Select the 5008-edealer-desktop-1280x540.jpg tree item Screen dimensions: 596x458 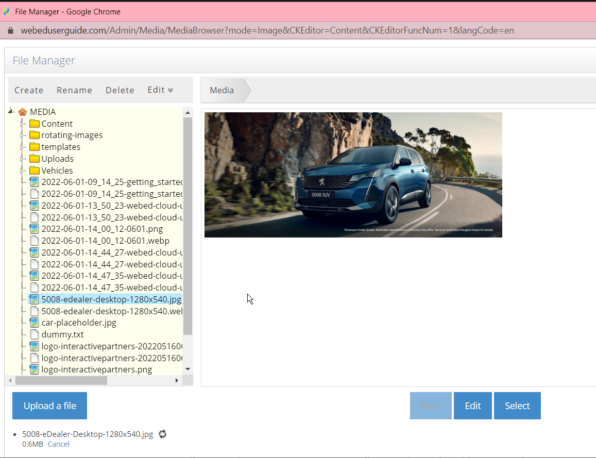(111, 299)
